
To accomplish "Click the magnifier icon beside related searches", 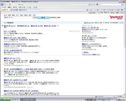I will [2, 26].
